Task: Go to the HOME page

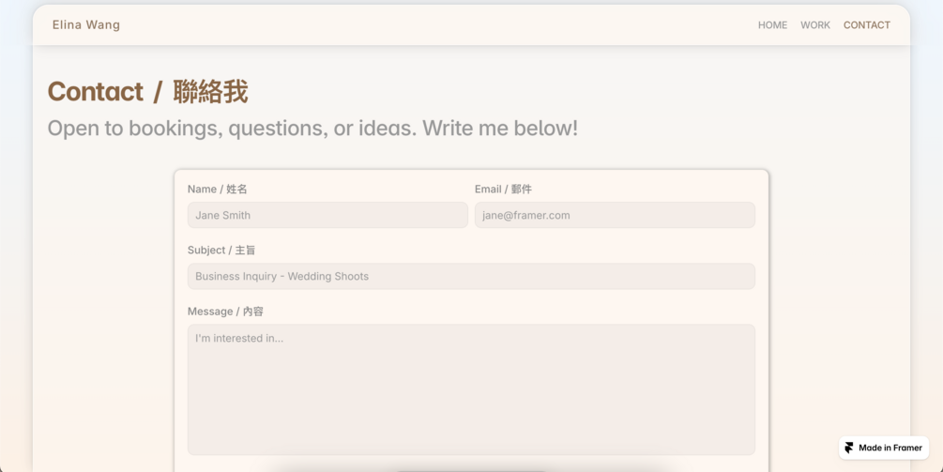Action: pyautogui.click(x=772, y=25)
